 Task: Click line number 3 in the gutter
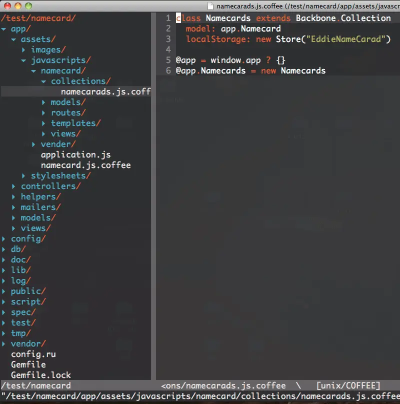click(168, 39)
